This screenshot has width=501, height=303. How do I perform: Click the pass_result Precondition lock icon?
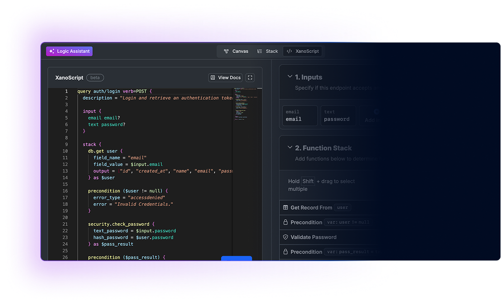point(286,252)
